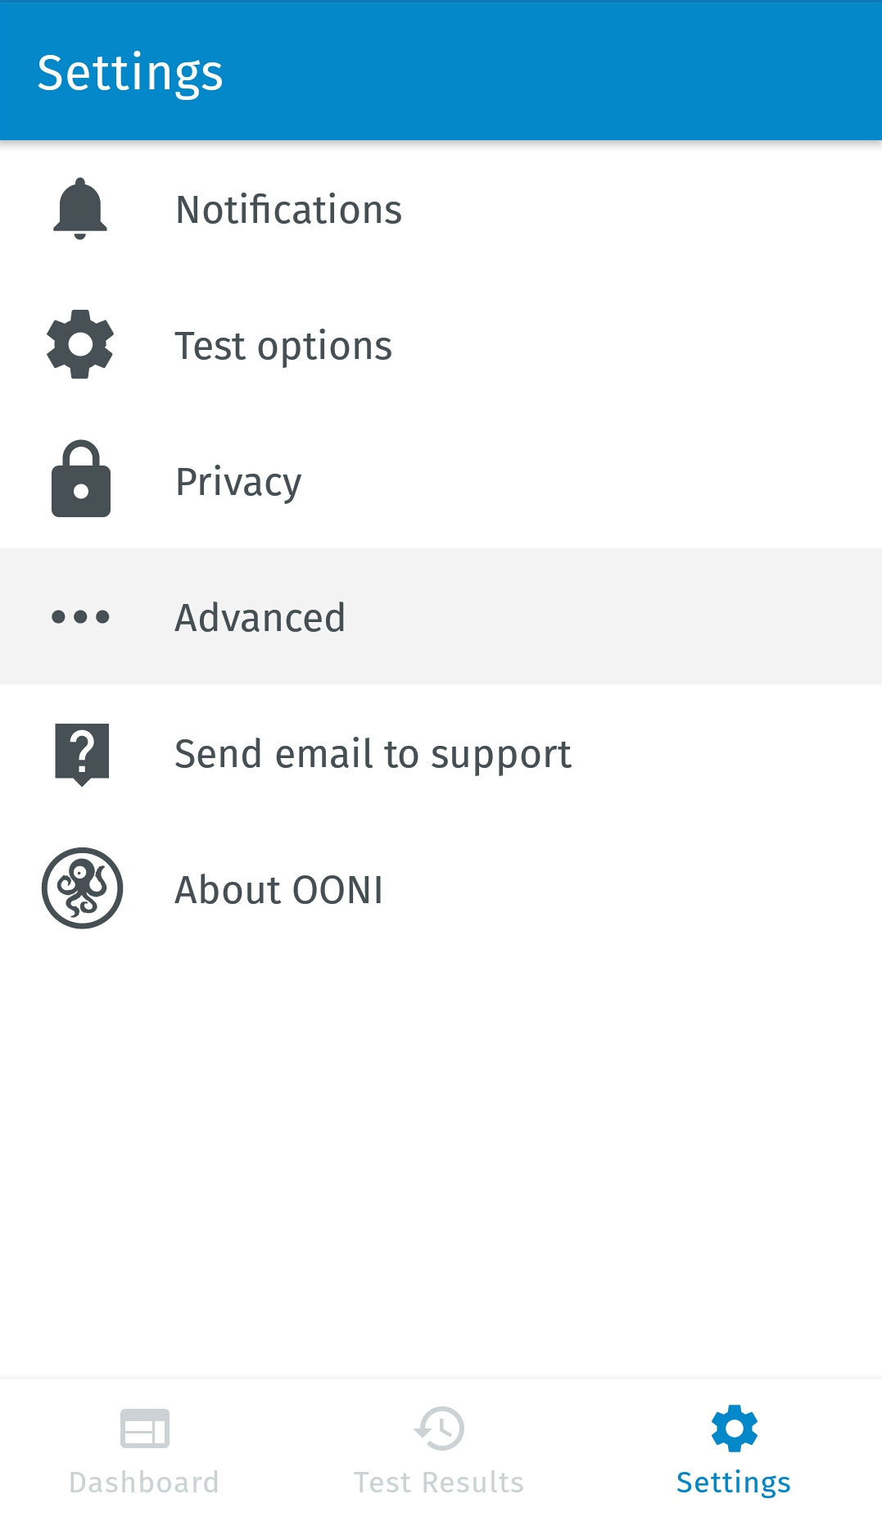Switch to the Test Results tab
The image size is (882, 1517).
point(439,1482)
